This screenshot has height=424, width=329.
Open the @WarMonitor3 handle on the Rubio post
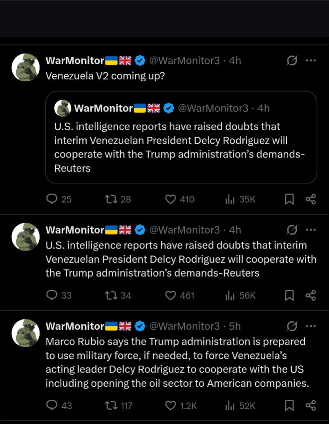[185, 326]
